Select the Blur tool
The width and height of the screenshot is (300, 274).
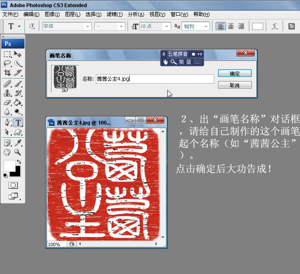(7, 111)
